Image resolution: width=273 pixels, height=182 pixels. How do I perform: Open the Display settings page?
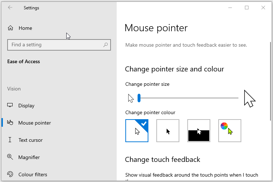point(26,106)
